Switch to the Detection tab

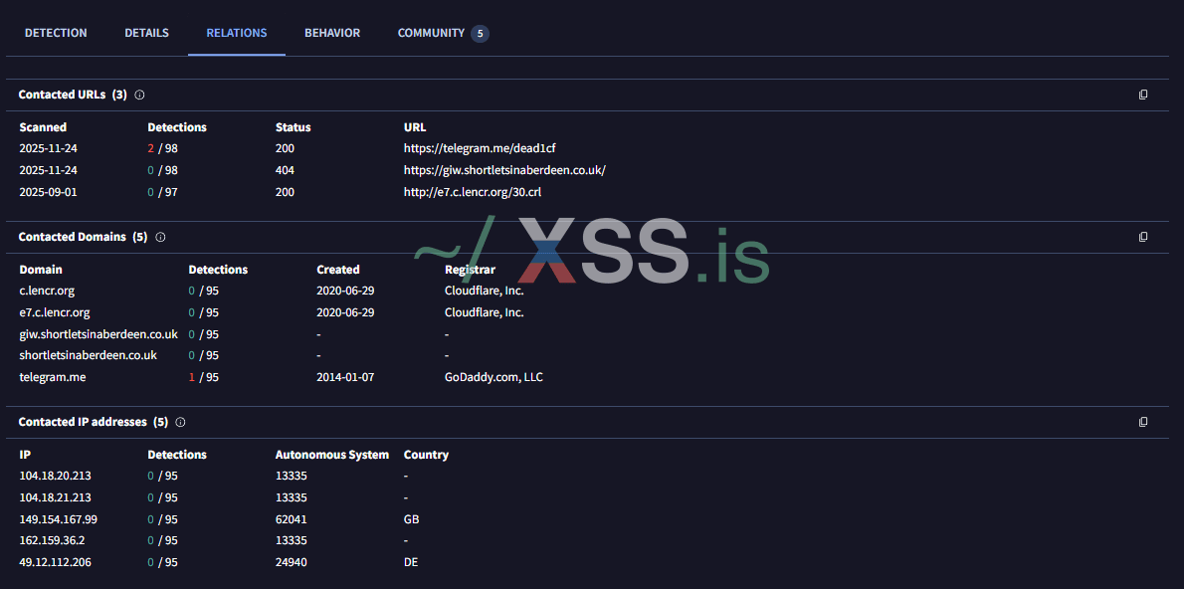click(56, 33)
